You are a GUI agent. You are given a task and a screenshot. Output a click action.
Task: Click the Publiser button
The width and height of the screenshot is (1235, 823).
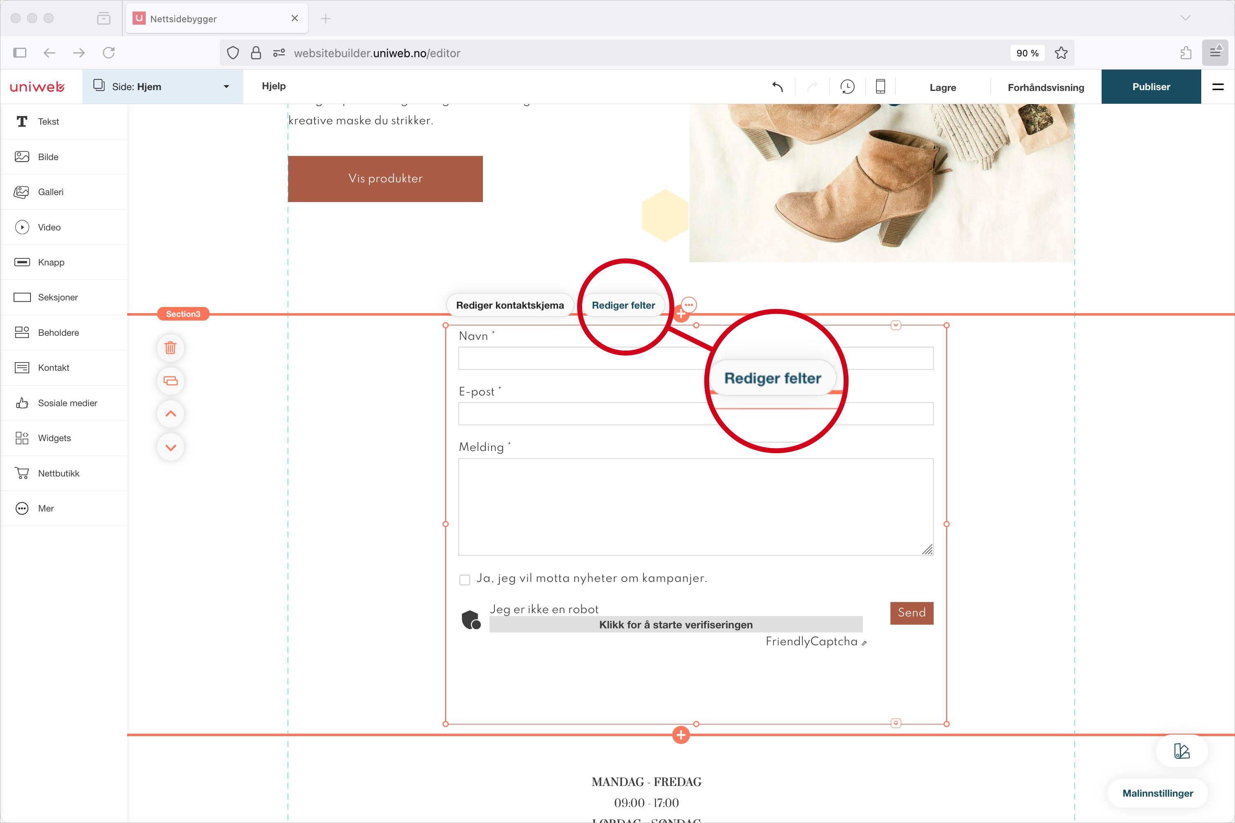[1151, 86]
